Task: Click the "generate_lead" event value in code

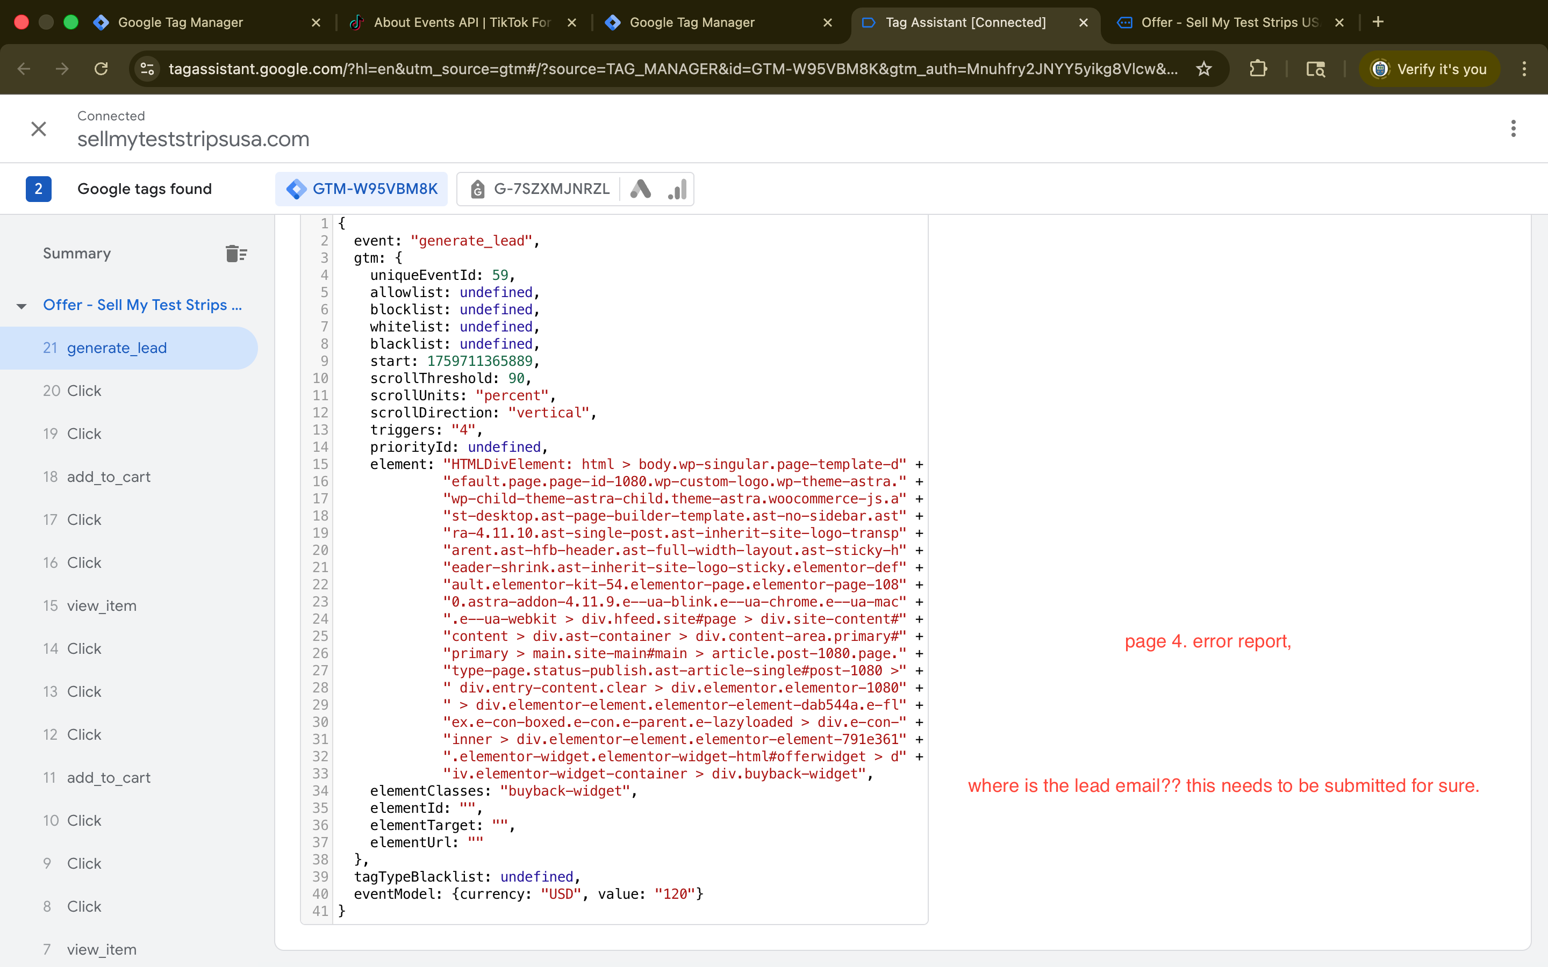Action: 471,241
